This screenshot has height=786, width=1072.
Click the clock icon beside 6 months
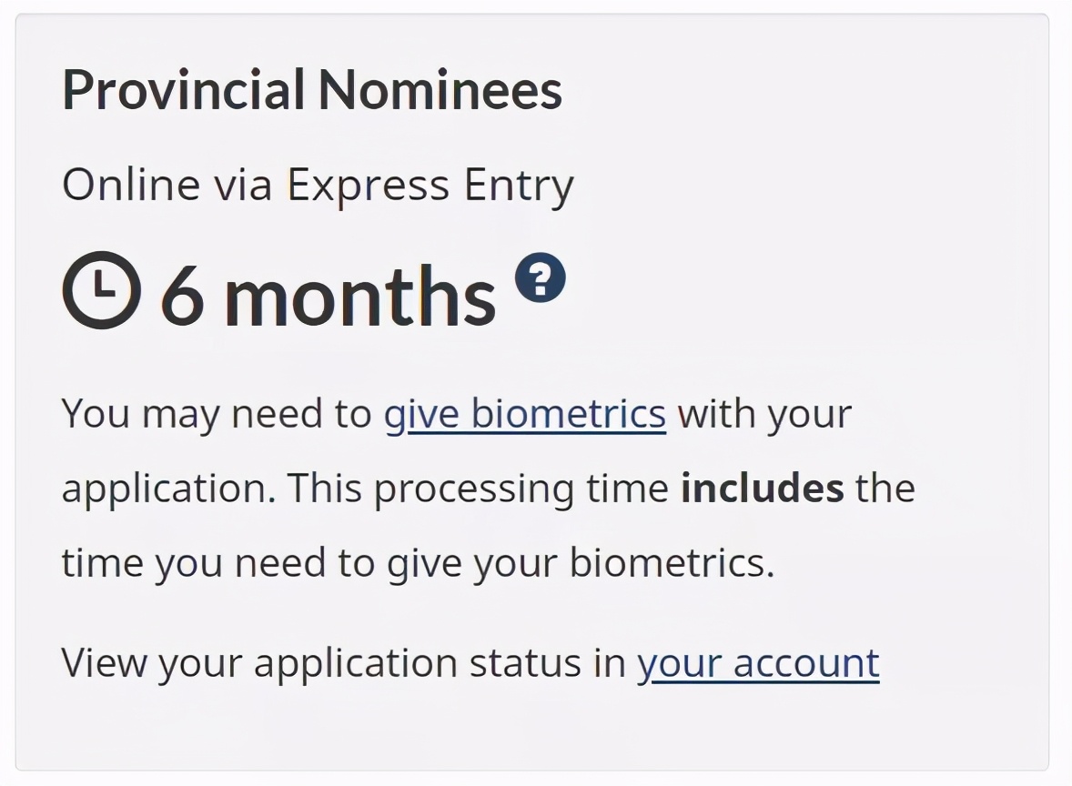point(102,290)
